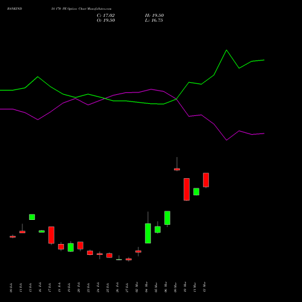Click the BANKIND symbol label
Image resolution: width=302 pixels, height=302 pixels.
(x=14, y=8)
